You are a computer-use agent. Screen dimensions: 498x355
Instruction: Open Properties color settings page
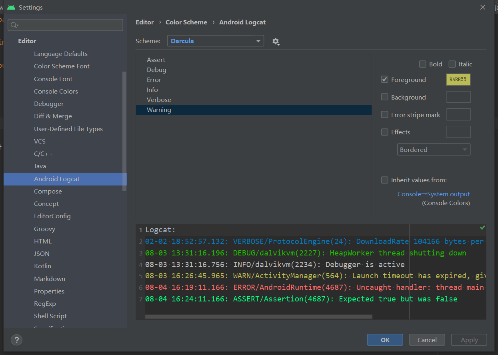[49, 291]
